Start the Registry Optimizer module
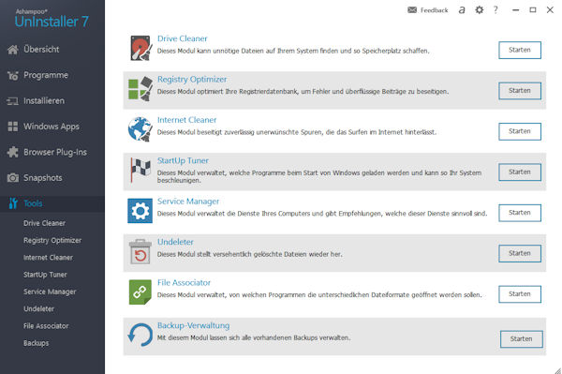The width and height of the screenshot is (562, 374). point(520,91)
